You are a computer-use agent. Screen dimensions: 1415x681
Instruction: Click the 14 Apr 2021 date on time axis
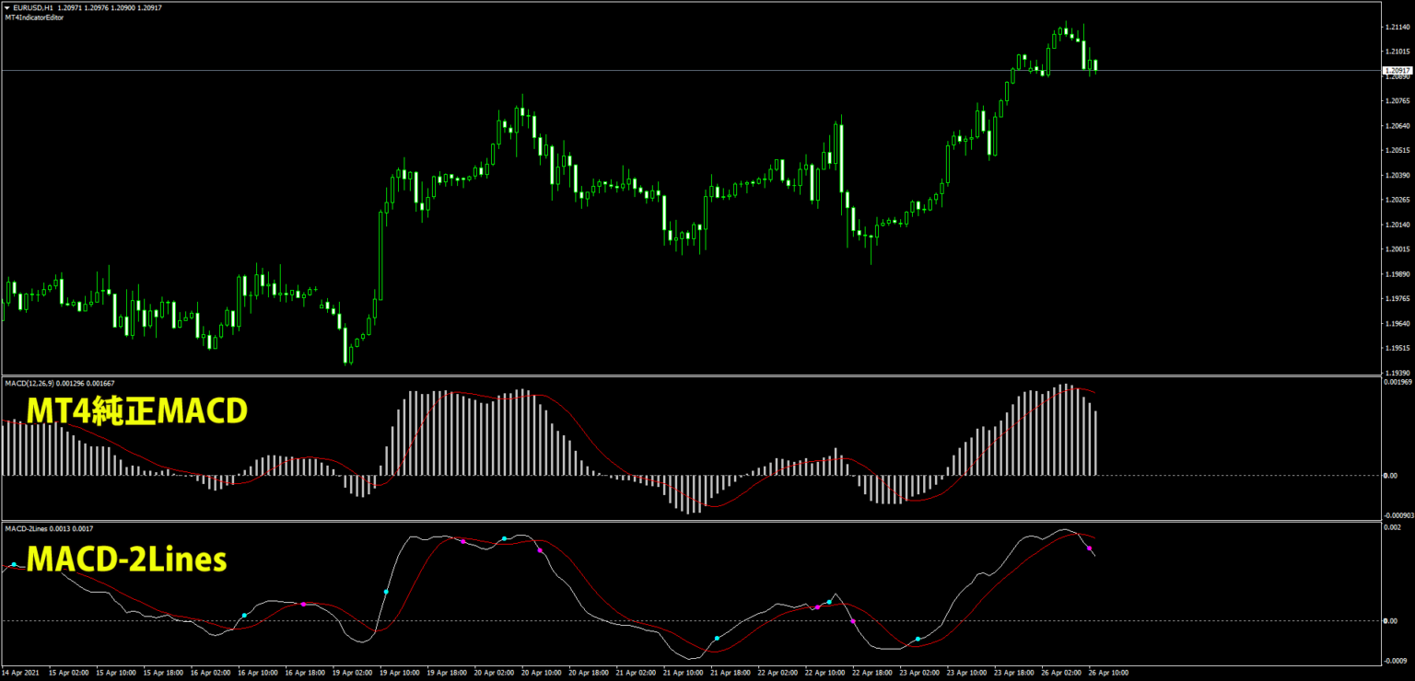tap(20, 673)
